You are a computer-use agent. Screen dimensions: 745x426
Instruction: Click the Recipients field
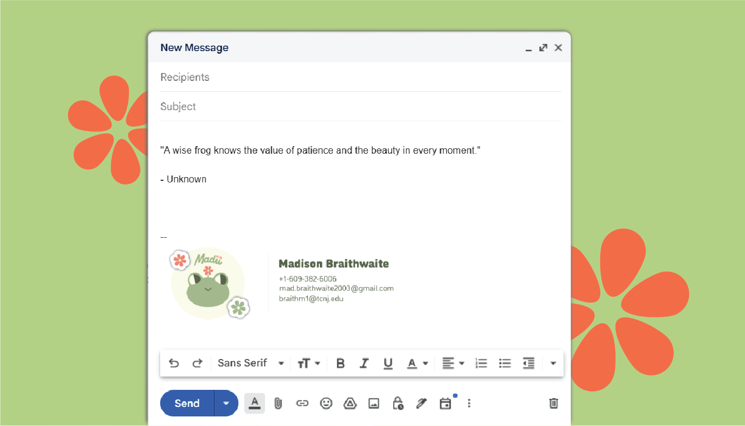click(x=361, y=77)
